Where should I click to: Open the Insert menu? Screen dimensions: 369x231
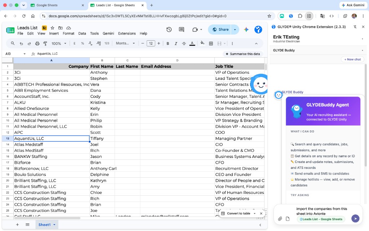[x=54, y=33]
